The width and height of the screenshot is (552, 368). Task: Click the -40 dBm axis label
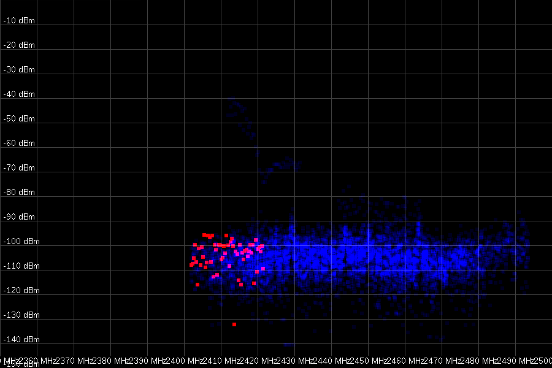coord(19,94)
